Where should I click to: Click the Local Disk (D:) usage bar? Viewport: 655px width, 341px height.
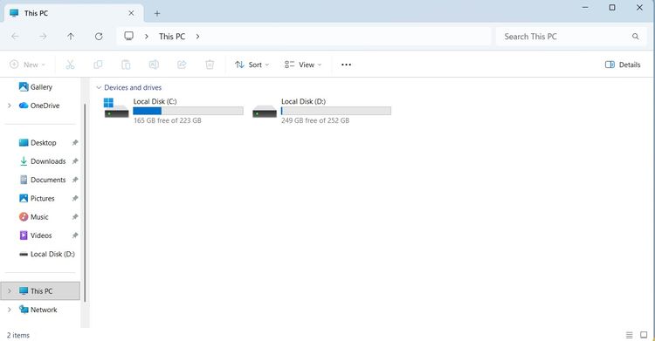[x=336, y=111]
